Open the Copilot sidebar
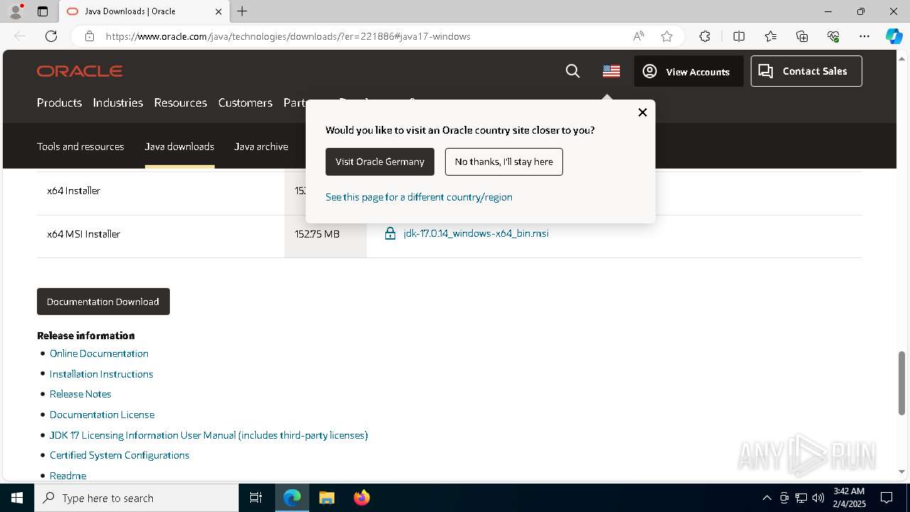910x512 pixels. [x=894, y=36]
